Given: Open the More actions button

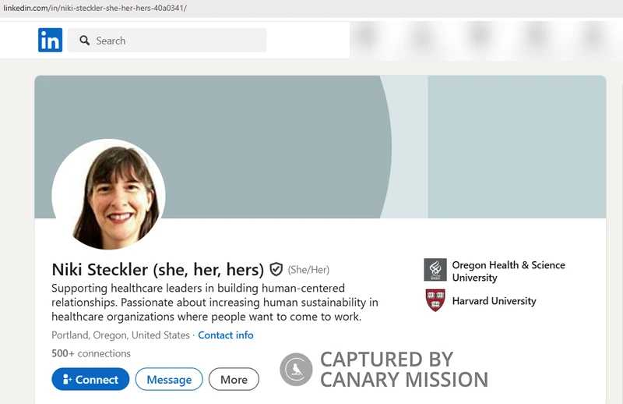Looking at the screenshot, I should 234,379.
